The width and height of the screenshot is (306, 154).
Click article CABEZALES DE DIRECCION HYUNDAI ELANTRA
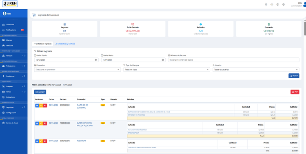coord(142,148)
